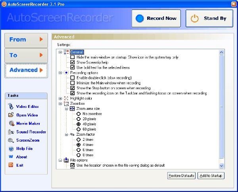Open the Advanced section tab

pyautogui.click(x=26, y=71)
